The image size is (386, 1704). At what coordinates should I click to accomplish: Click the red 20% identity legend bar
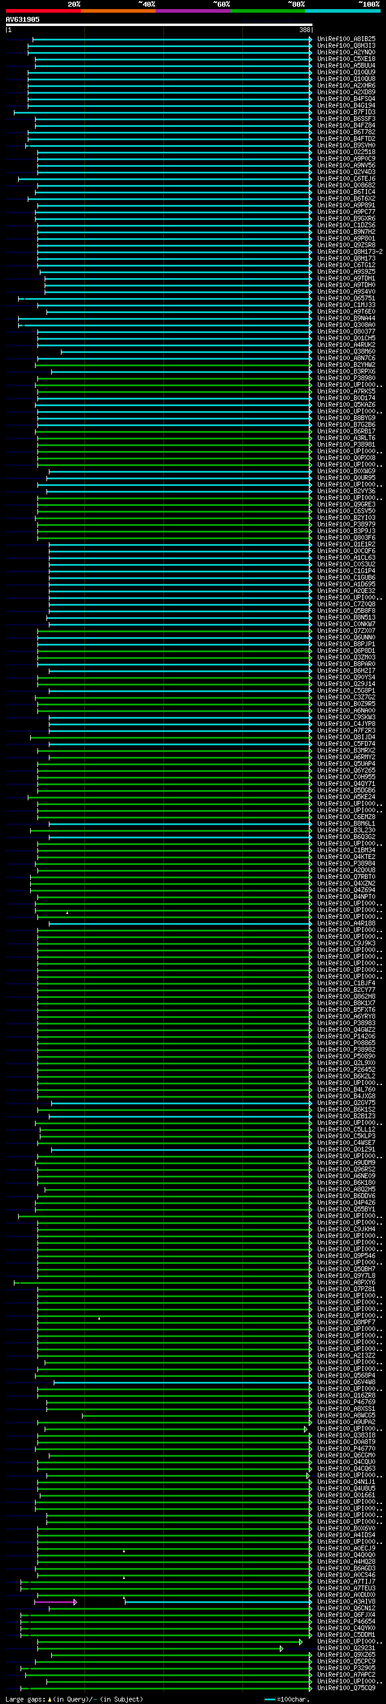pyautogui.click(x=43, y=11)
